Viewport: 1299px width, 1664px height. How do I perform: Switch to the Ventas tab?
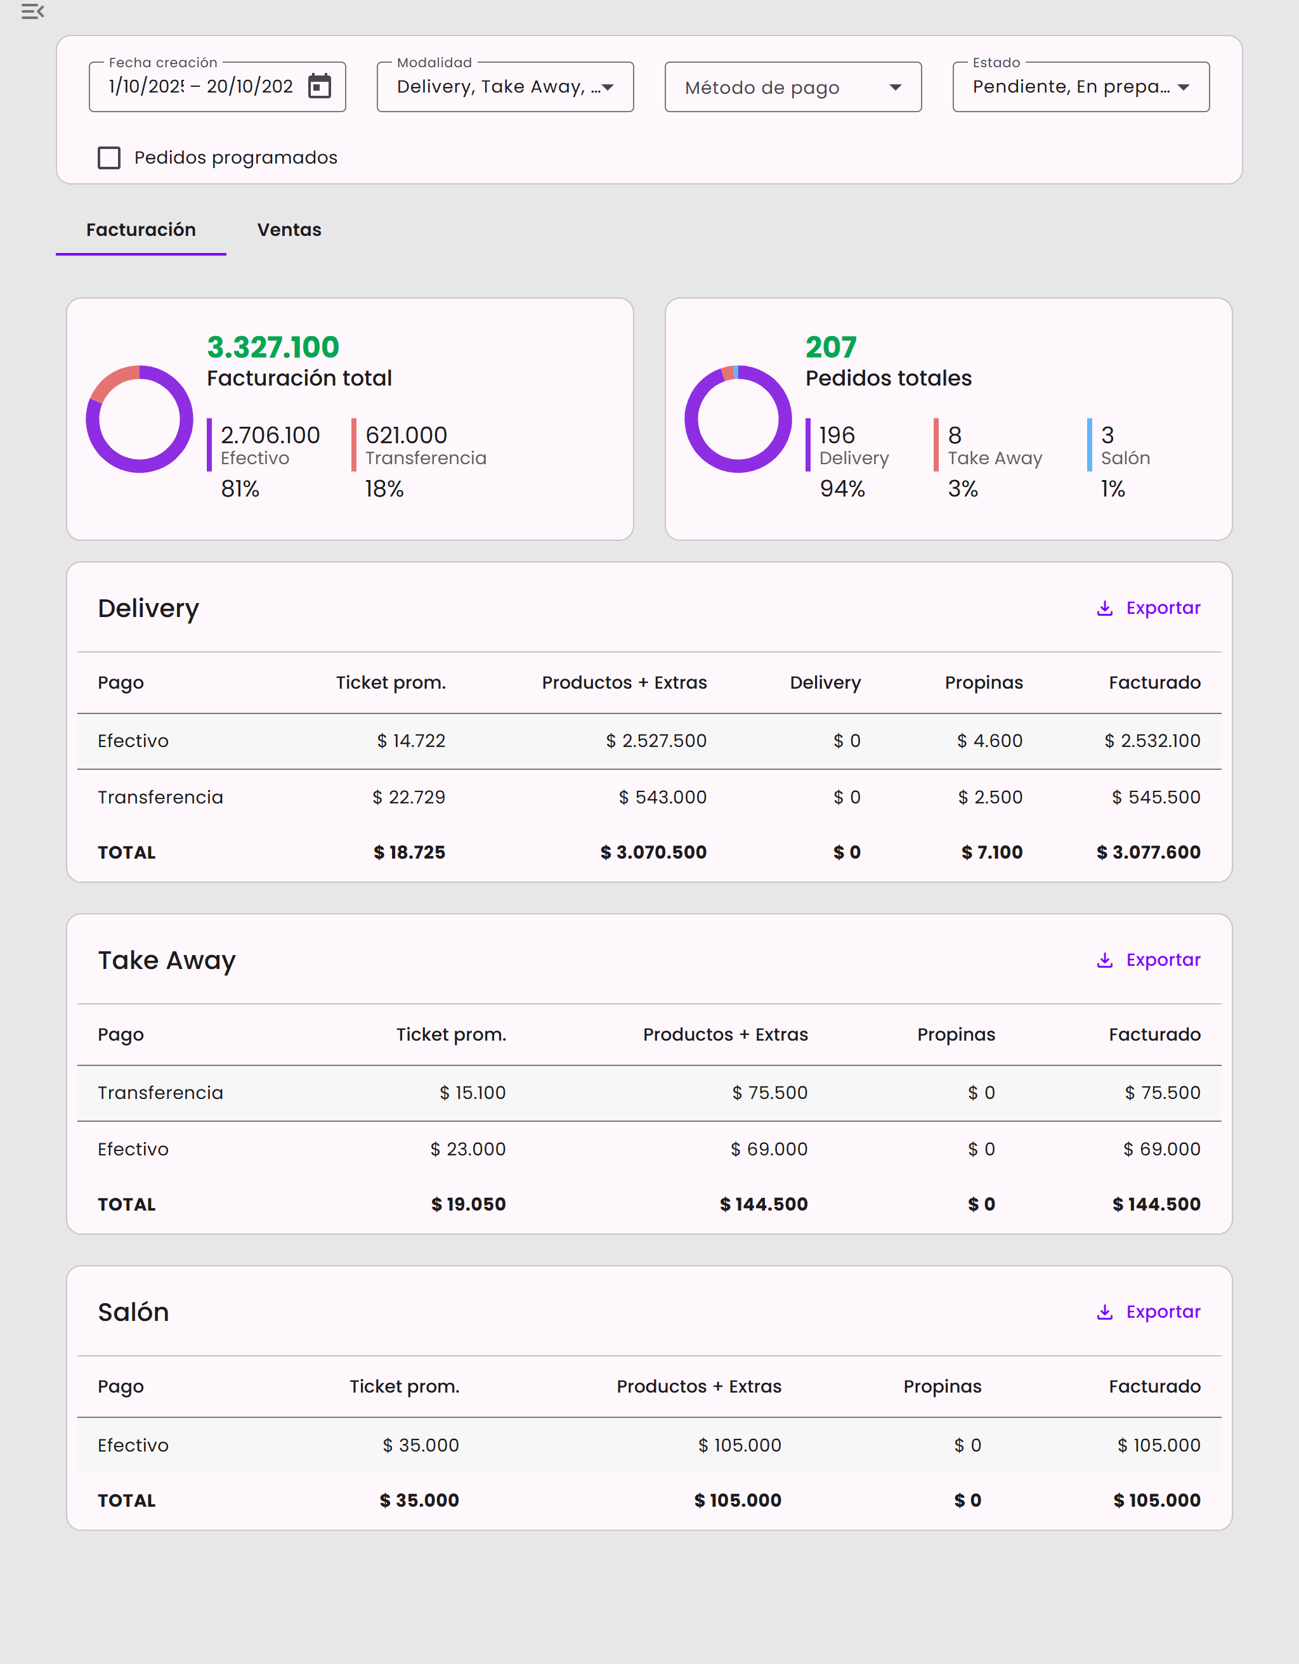289,230
